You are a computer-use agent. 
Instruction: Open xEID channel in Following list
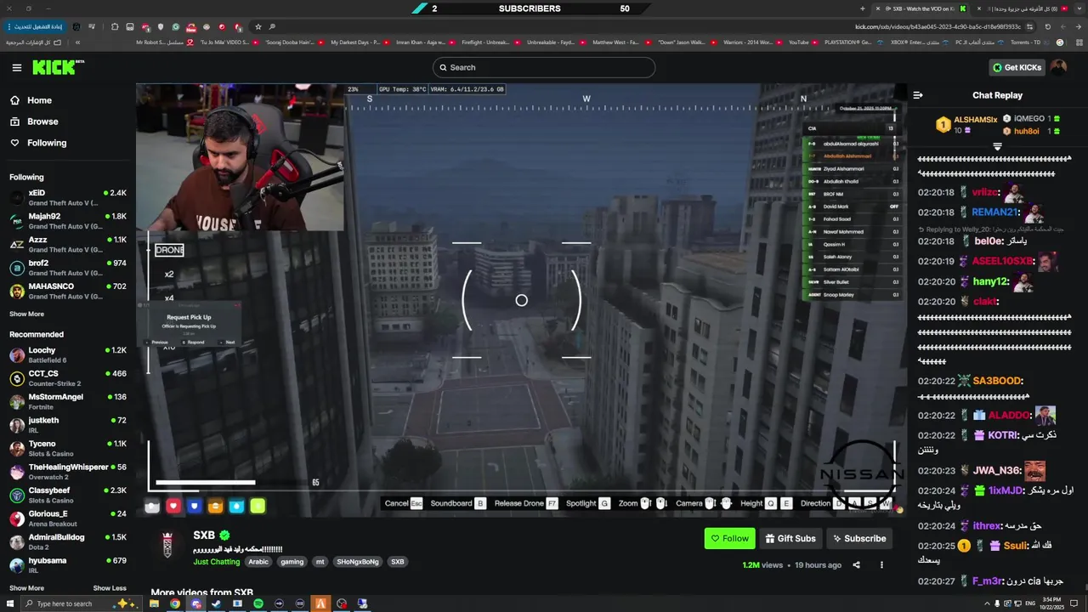(x=68, y=197)
